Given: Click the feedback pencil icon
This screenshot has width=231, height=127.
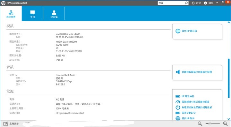Looking at the screenshot, I should (5, 123).
